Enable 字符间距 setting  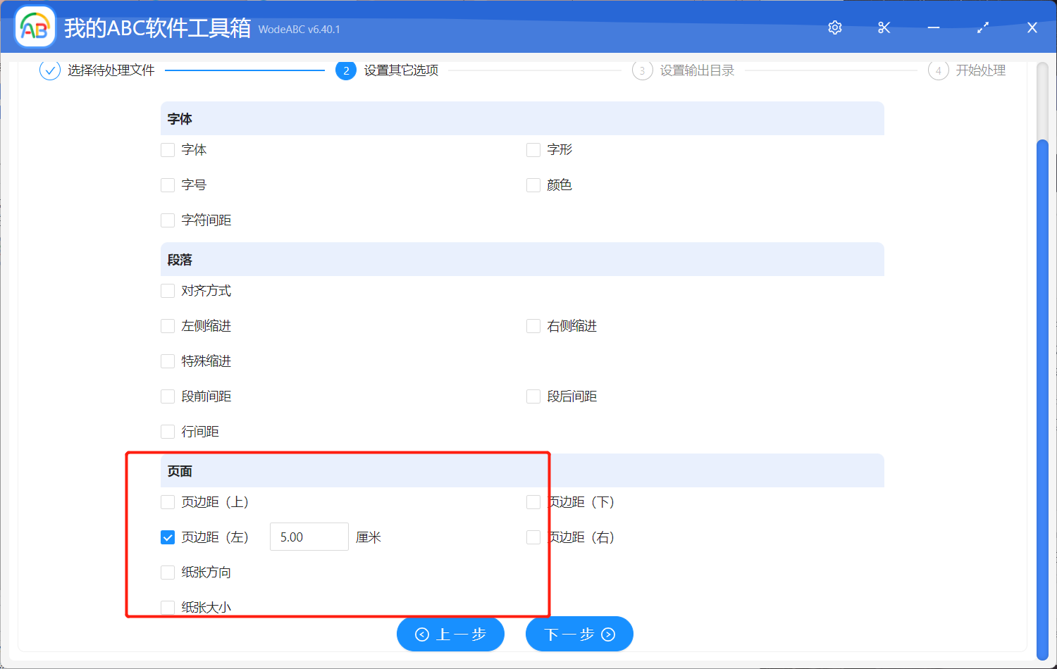(x=167, y=220)
